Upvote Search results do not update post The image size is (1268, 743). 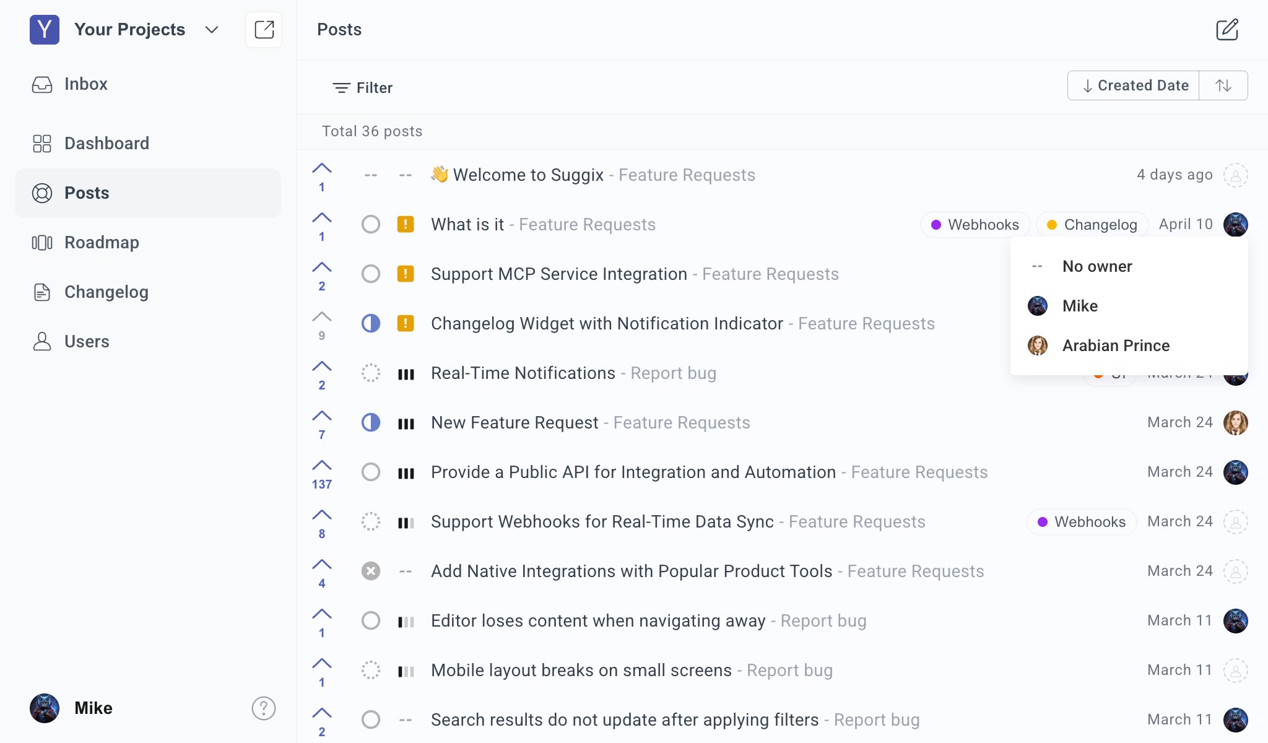322,721
